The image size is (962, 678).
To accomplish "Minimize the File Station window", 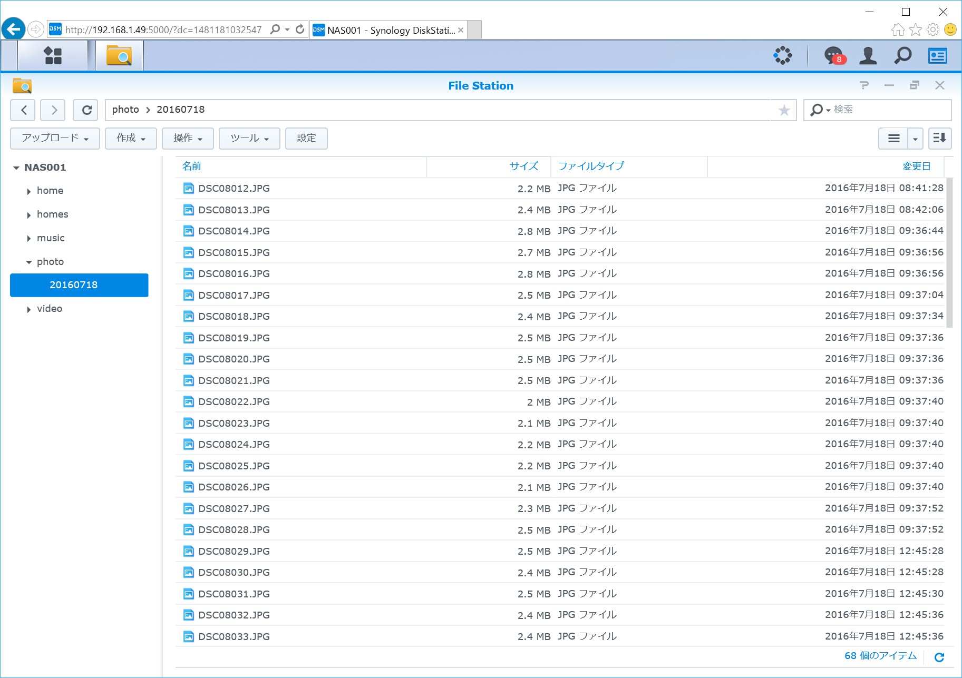I will (x=889, y=85).
